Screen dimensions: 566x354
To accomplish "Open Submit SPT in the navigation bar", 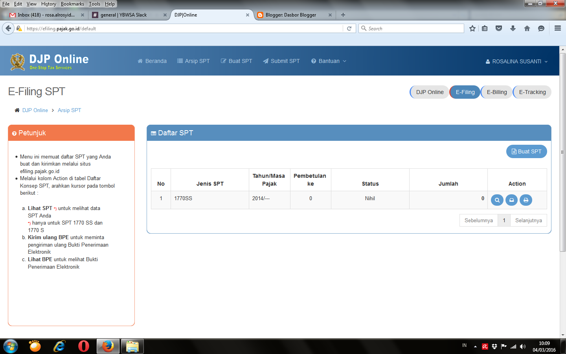I will pyautogui.click(x=281, y=61).
